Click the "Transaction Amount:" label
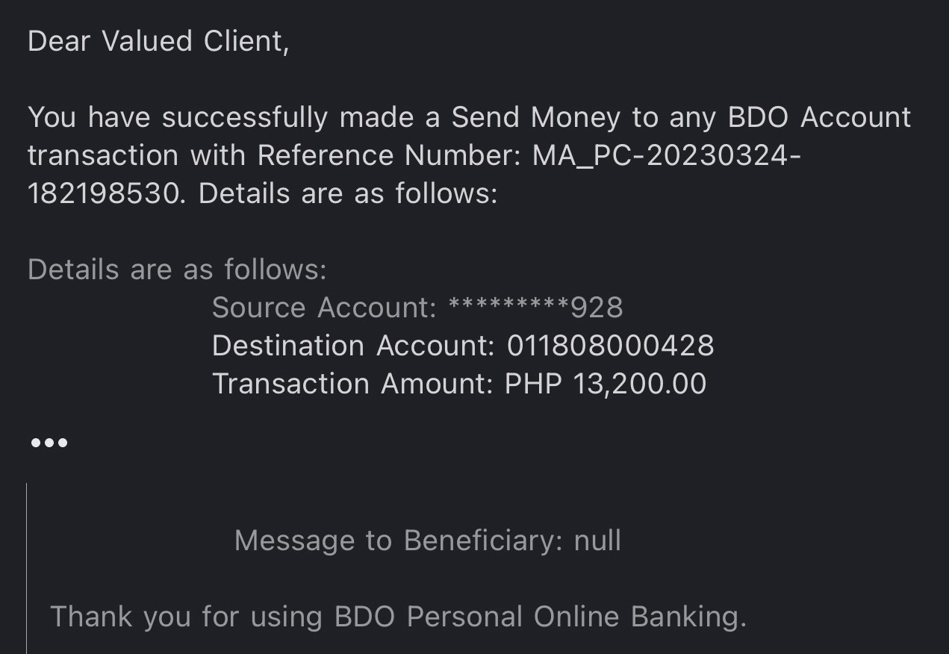The image size is (949, 654). (x=352, y=384)
